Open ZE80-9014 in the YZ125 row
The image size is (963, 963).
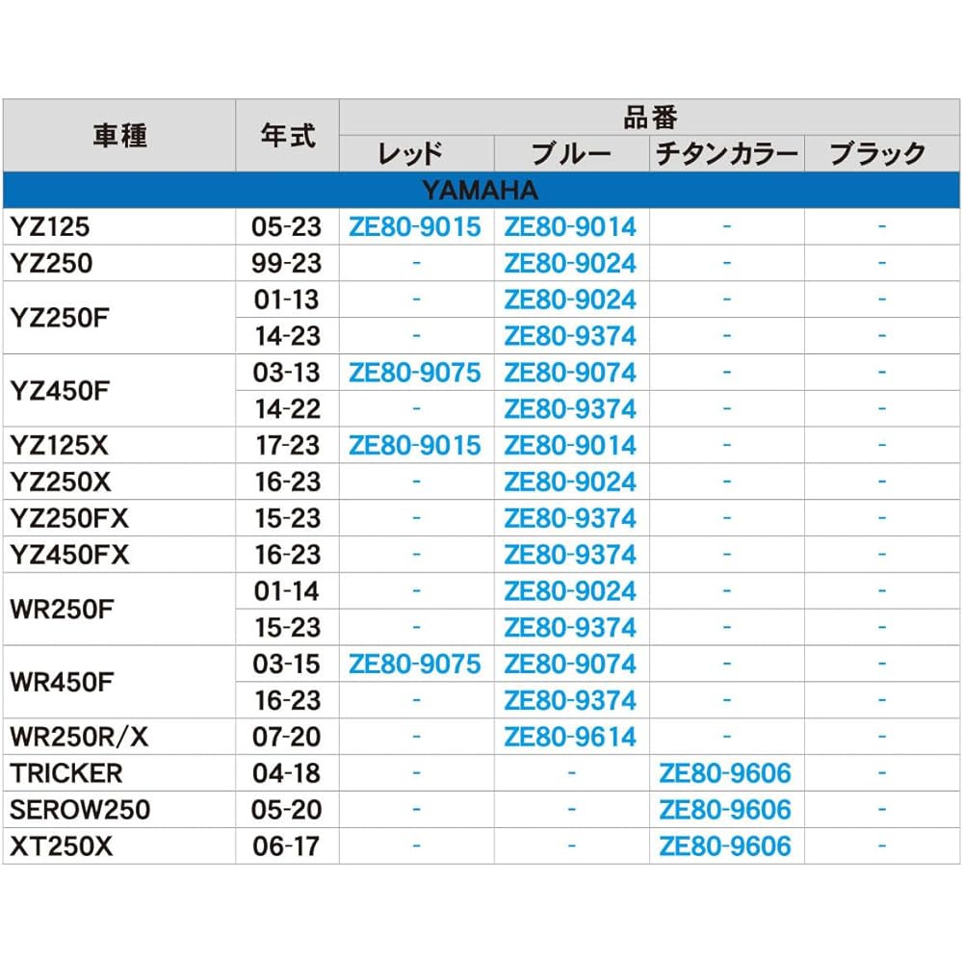coord(570,227)
